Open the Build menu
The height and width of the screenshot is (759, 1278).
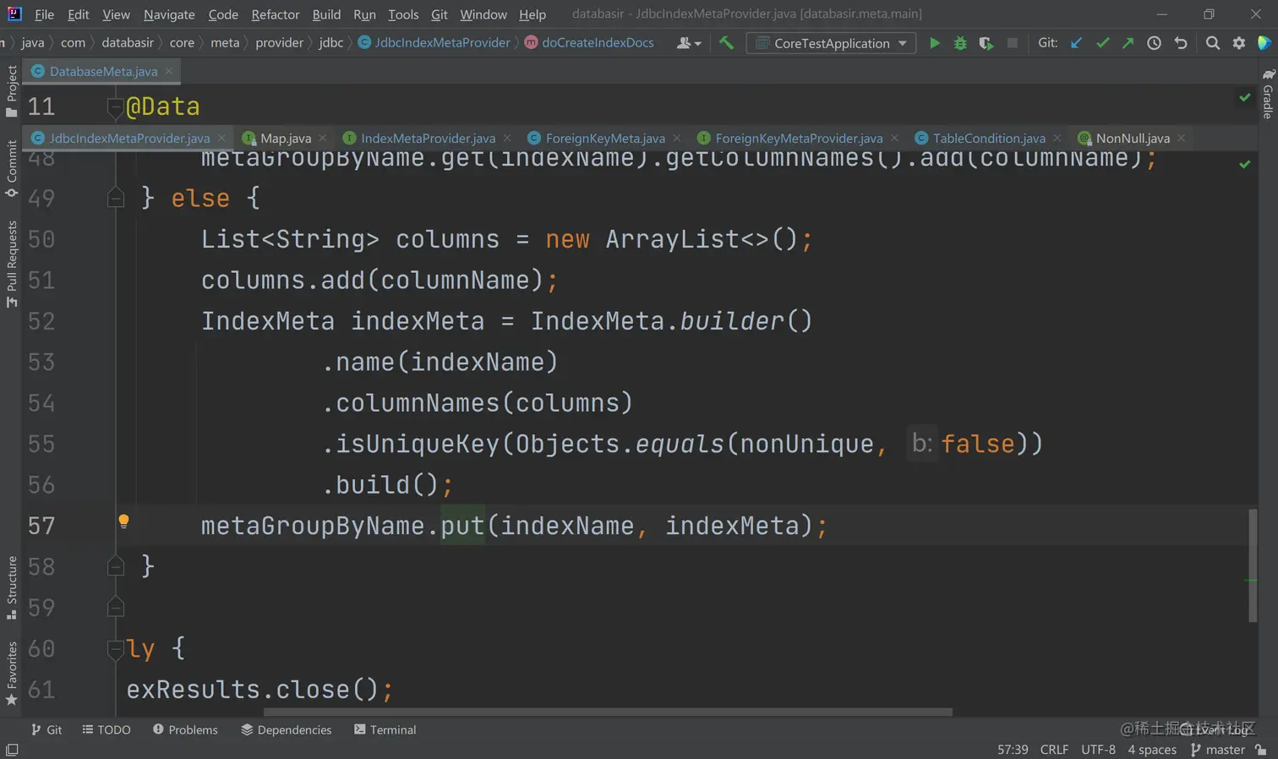click(326, 14)
